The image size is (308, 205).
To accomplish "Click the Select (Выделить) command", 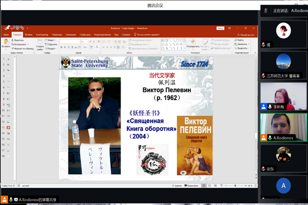I will [242, 48].
